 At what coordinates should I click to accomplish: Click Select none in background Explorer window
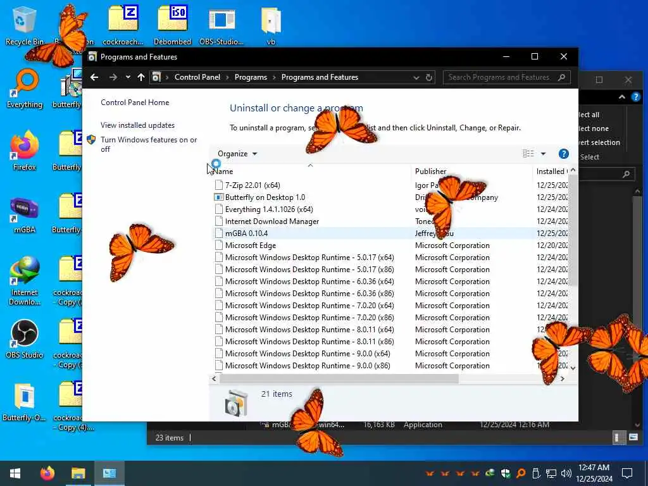pos(594,128)
